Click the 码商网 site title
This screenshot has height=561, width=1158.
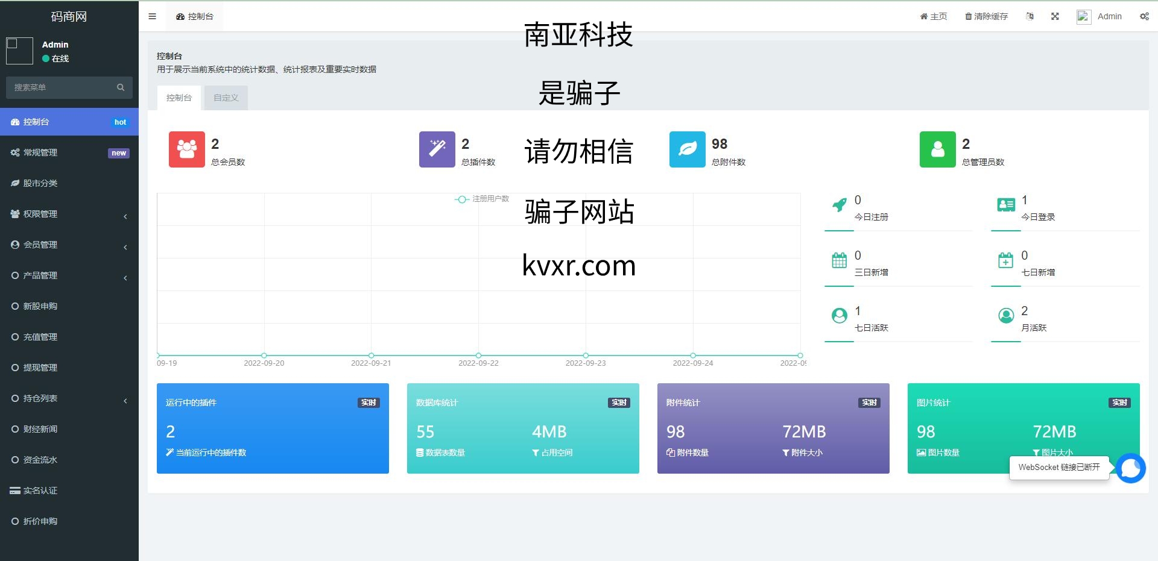click(69, 16)
